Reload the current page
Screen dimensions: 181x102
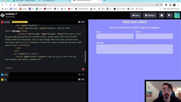click(10, 5)
